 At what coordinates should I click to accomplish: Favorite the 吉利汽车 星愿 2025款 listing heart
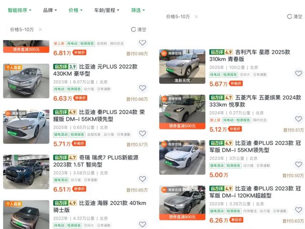298,73
